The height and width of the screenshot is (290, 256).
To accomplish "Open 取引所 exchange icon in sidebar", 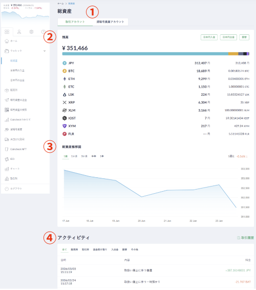I will click(x=7, y=179).
